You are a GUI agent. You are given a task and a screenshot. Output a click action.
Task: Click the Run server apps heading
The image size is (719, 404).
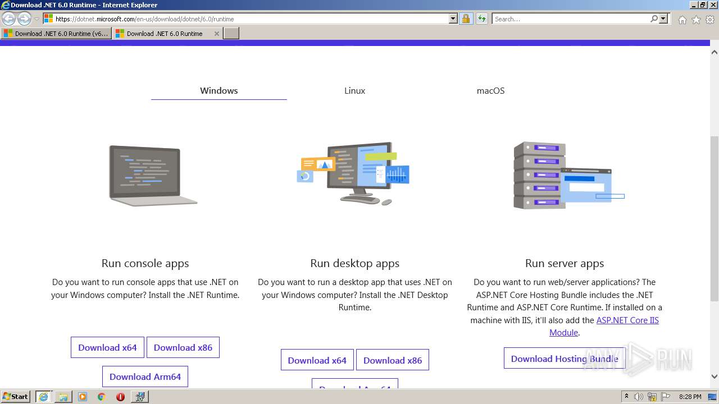coord(565,263)
